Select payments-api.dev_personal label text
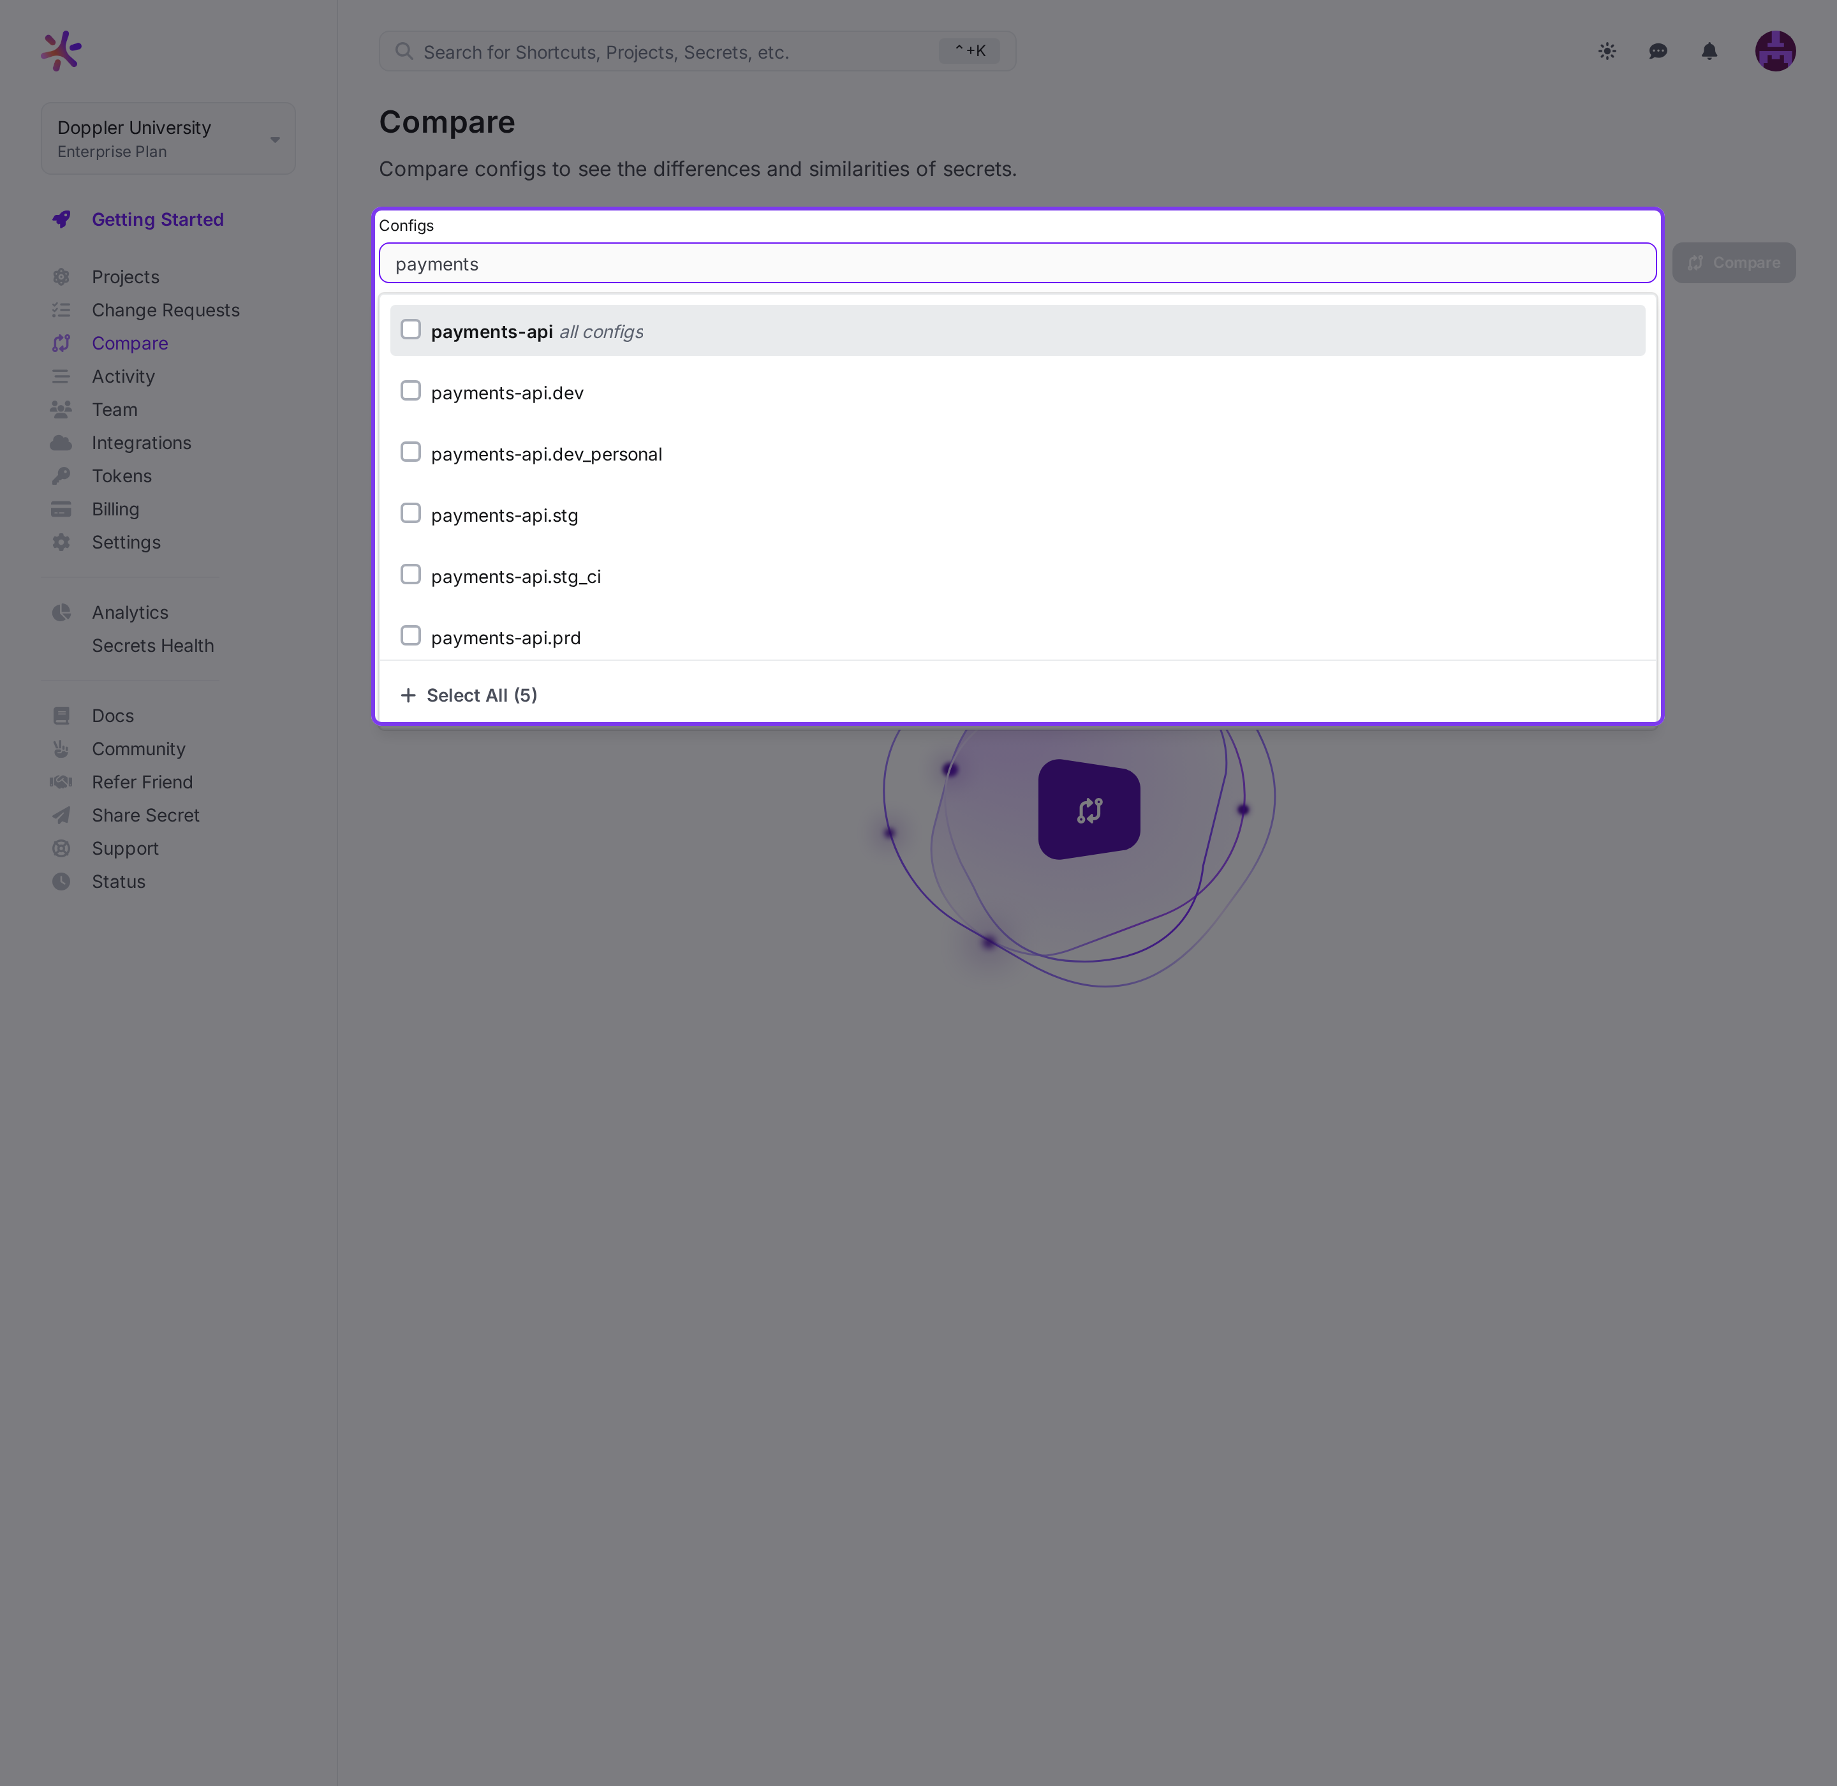The image size is (1837, 1786). pos(546,454)
